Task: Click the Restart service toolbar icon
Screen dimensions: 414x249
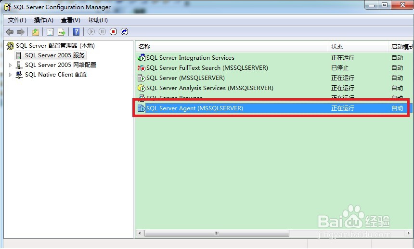Action: 124,32
